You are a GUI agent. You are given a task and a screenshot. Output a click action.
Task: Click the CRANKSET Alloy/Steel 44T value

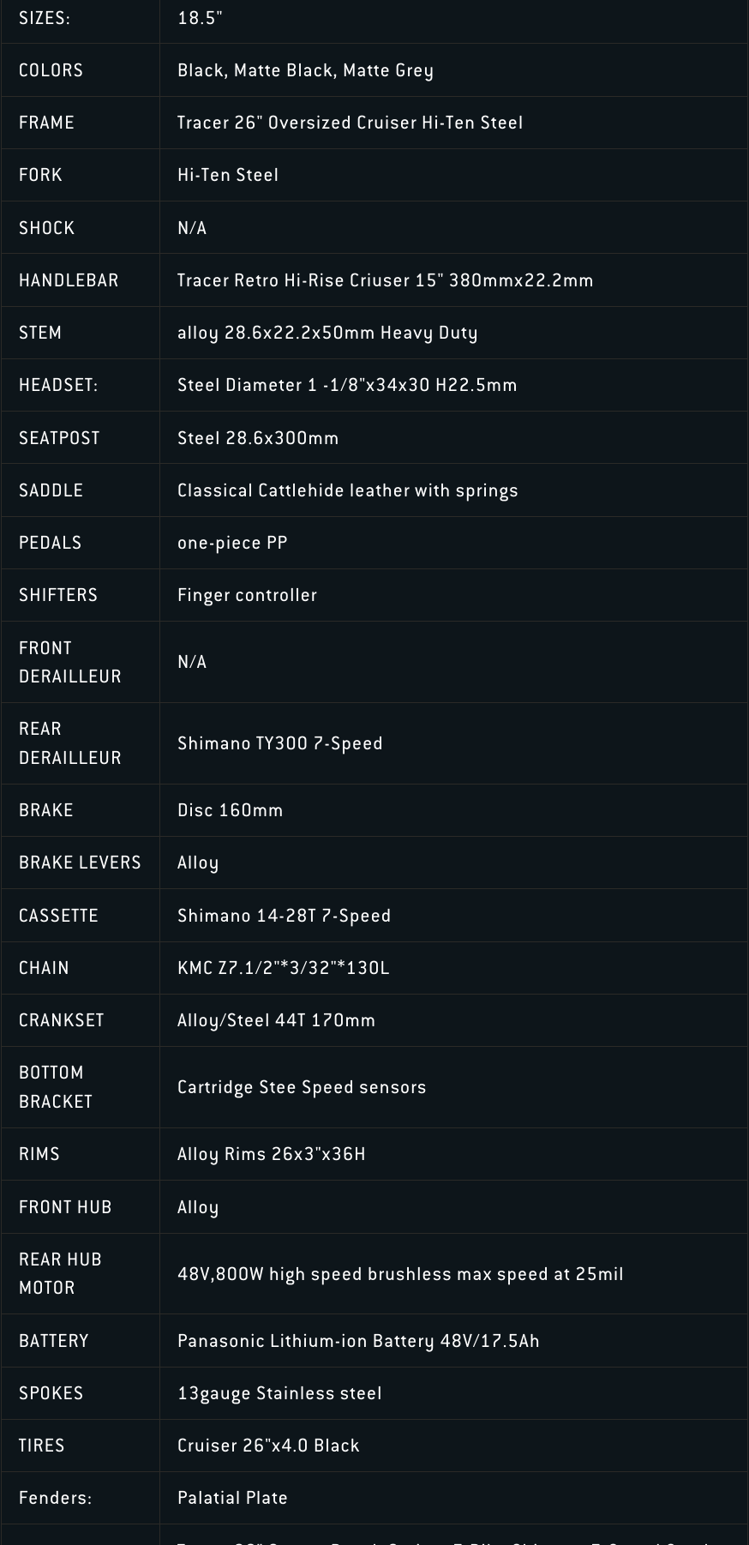[x=276, y=1020]
